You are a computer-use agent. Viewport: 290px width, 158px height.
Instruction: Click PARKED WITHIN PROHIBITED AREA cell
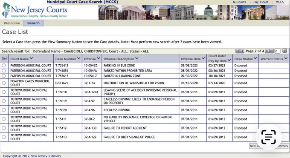(128, 71)
